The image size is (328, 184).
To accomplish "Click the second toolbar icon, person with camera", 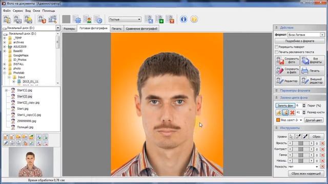I will tap(17, 19).
